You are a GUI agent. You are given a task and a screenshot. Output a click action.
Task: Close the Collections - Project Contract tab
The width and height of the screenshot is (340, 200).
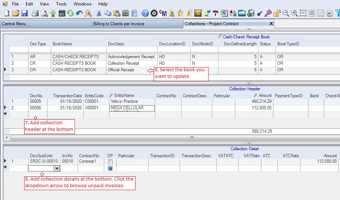click(x=271, y=23)
